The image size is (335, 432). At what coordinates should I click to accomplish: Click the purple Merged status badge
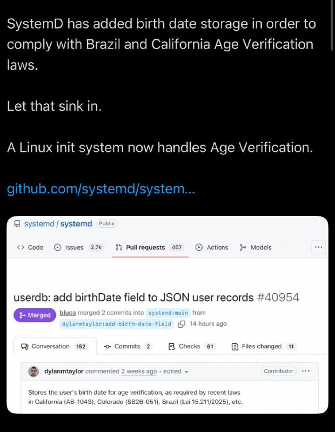coord(35,315)
